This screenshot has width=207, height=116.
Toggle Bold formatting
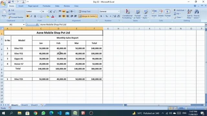tap(27, 16)
